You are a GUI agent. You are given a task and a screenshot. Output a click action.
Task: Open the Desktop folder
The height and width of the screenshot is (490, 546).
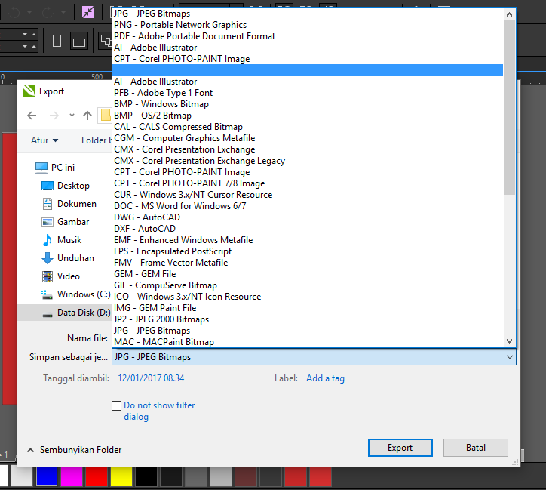[66, 186]
